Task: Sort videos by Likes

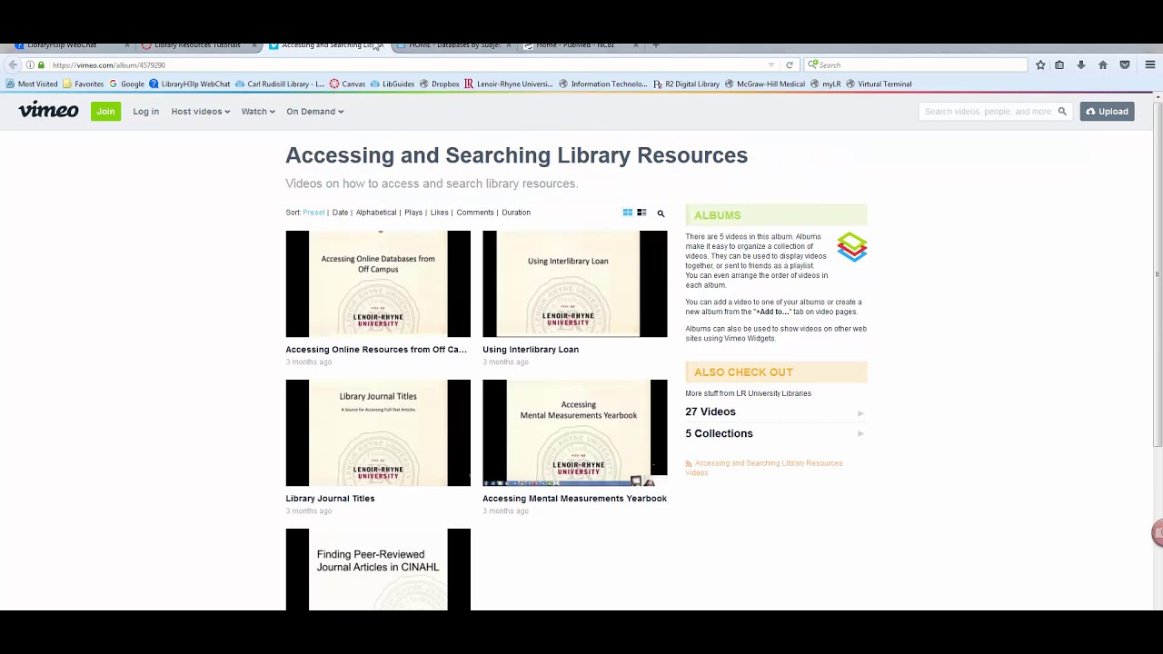Action: (x=439, y=213)
